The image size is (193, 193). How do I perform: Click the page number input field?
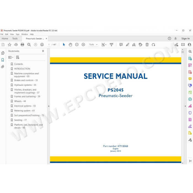pos(49,45)
